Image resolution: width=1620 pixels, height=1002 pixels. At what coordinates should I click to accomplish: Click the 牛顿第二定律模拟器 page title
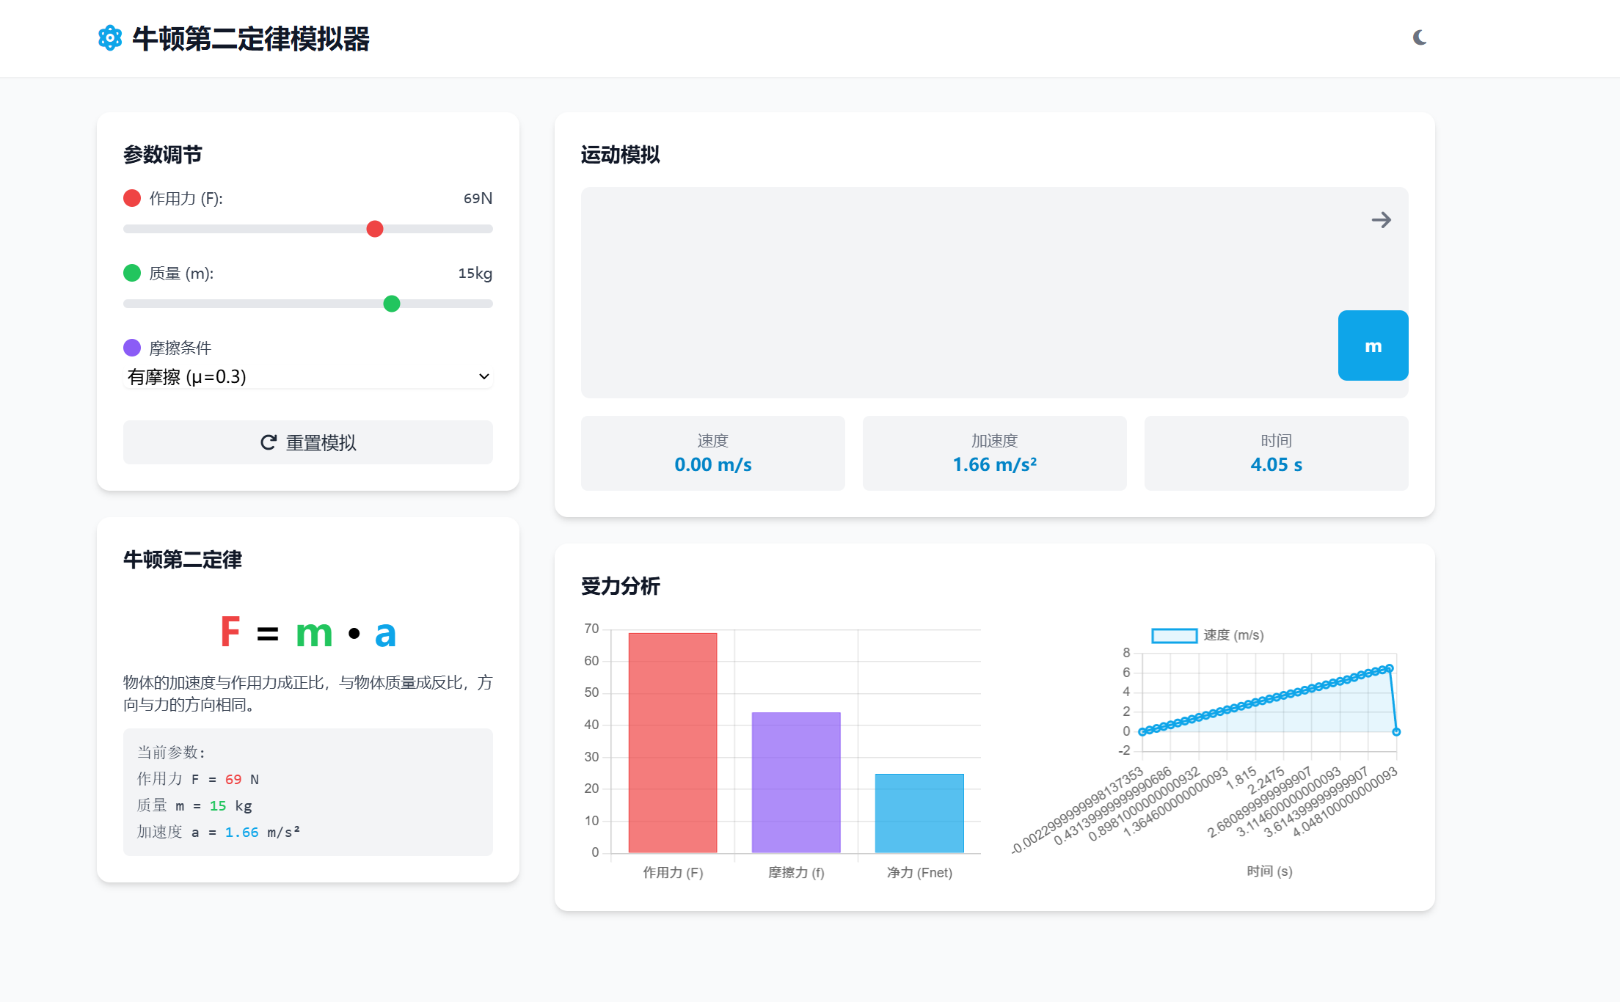coord(250,39)
